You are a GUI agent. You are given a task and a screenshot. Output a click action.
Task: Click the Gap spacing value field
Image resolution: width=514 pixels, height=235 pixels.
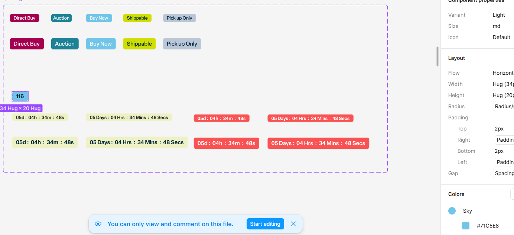(x=504, y=173)
